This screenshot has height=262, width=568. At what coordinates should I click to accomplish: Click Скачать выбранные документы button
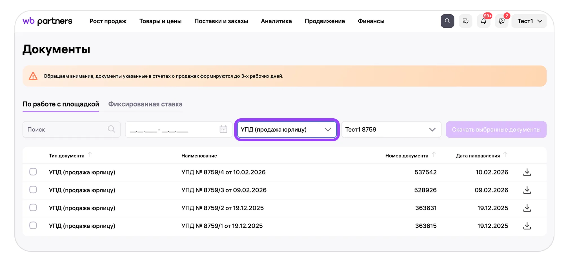(496, 130)
